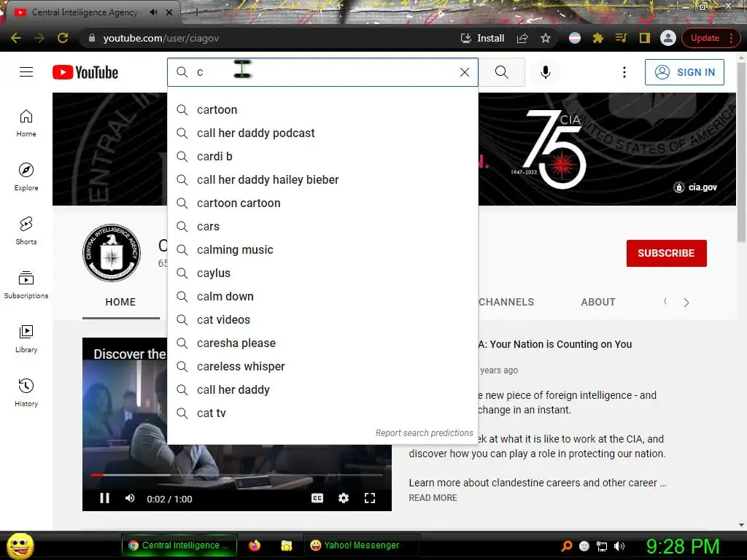
Task: Select the "call her daddy podcast" suggestion
Action: pyautogui.click(x=322, y=133)
